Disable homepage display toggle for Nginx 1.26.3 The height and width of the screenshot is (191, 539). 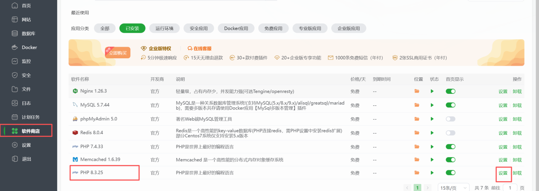pos(450,91)
